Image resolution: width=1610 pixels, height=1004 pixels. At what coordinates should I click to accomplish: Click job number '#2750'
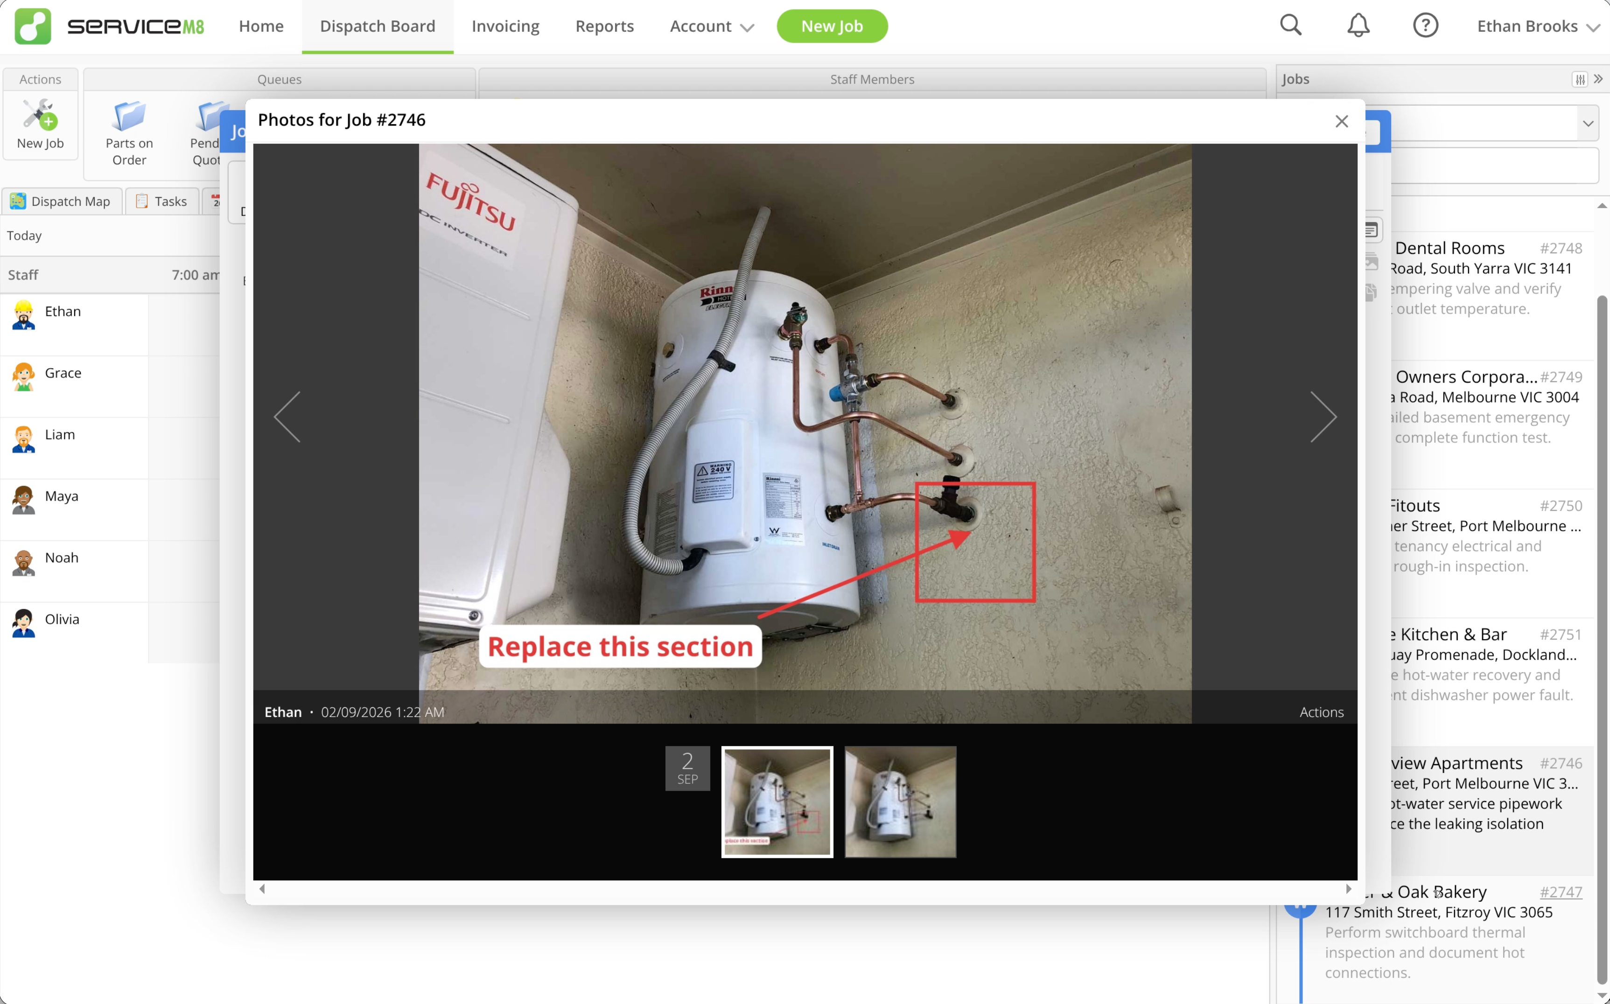1561,506
